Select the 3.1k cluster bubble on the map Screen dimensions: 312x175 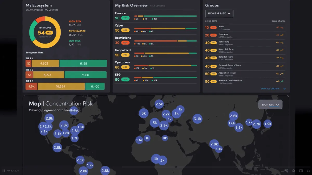point(198,119)
